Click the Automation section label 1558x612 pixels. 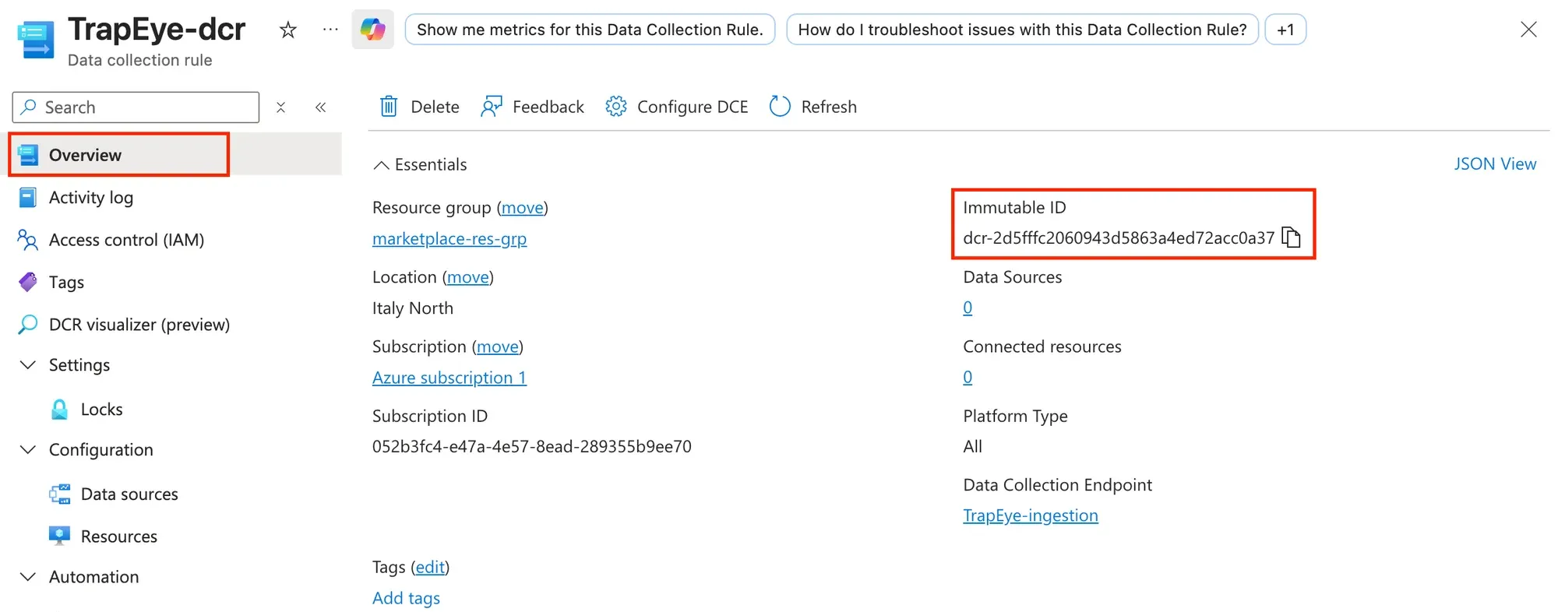point(94,577)
